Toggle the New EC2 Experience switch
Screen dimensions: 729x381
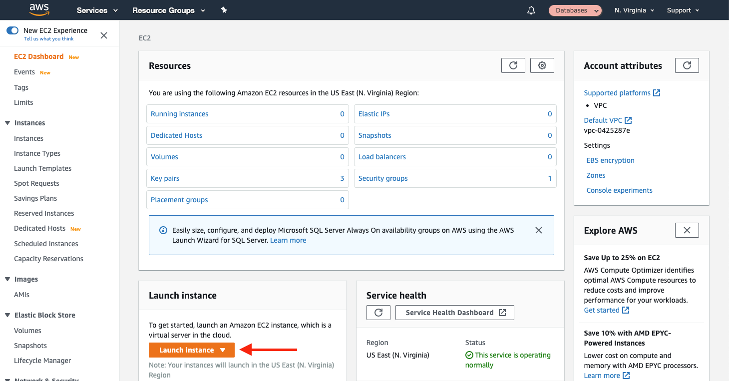coord(12,30)
